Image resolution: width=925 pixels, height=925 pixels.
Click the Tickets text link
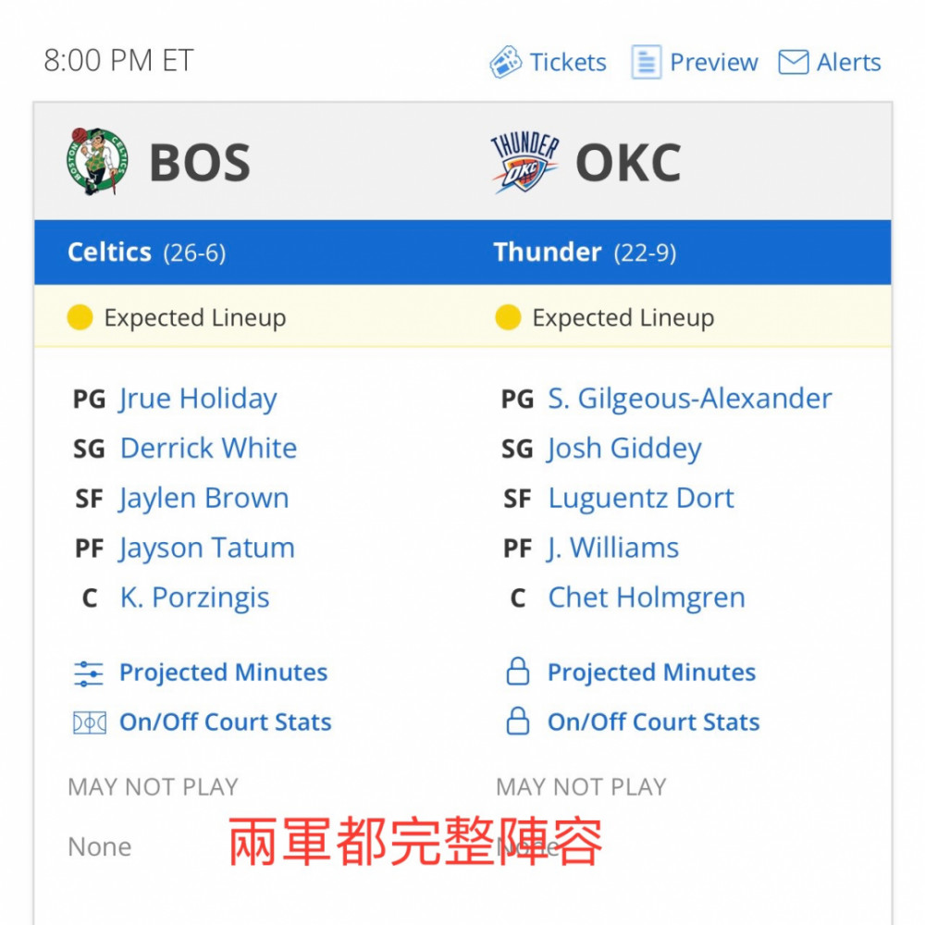tap(568, 62)
